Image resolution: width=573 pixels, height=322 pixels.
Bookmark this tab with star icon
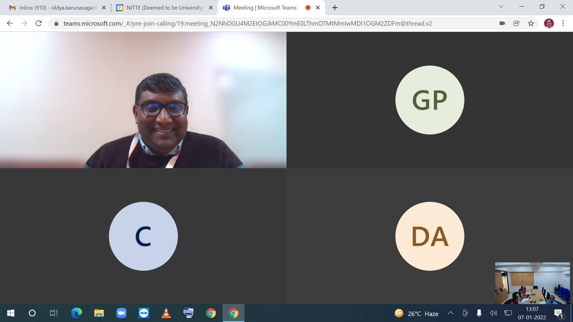point(531,23)
